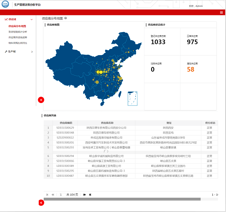The height and width of the screenshot is (212, 226).
Task: Open 供应商供货完成率 menu item
Action: pyautogui.click(x=18, y=37)
